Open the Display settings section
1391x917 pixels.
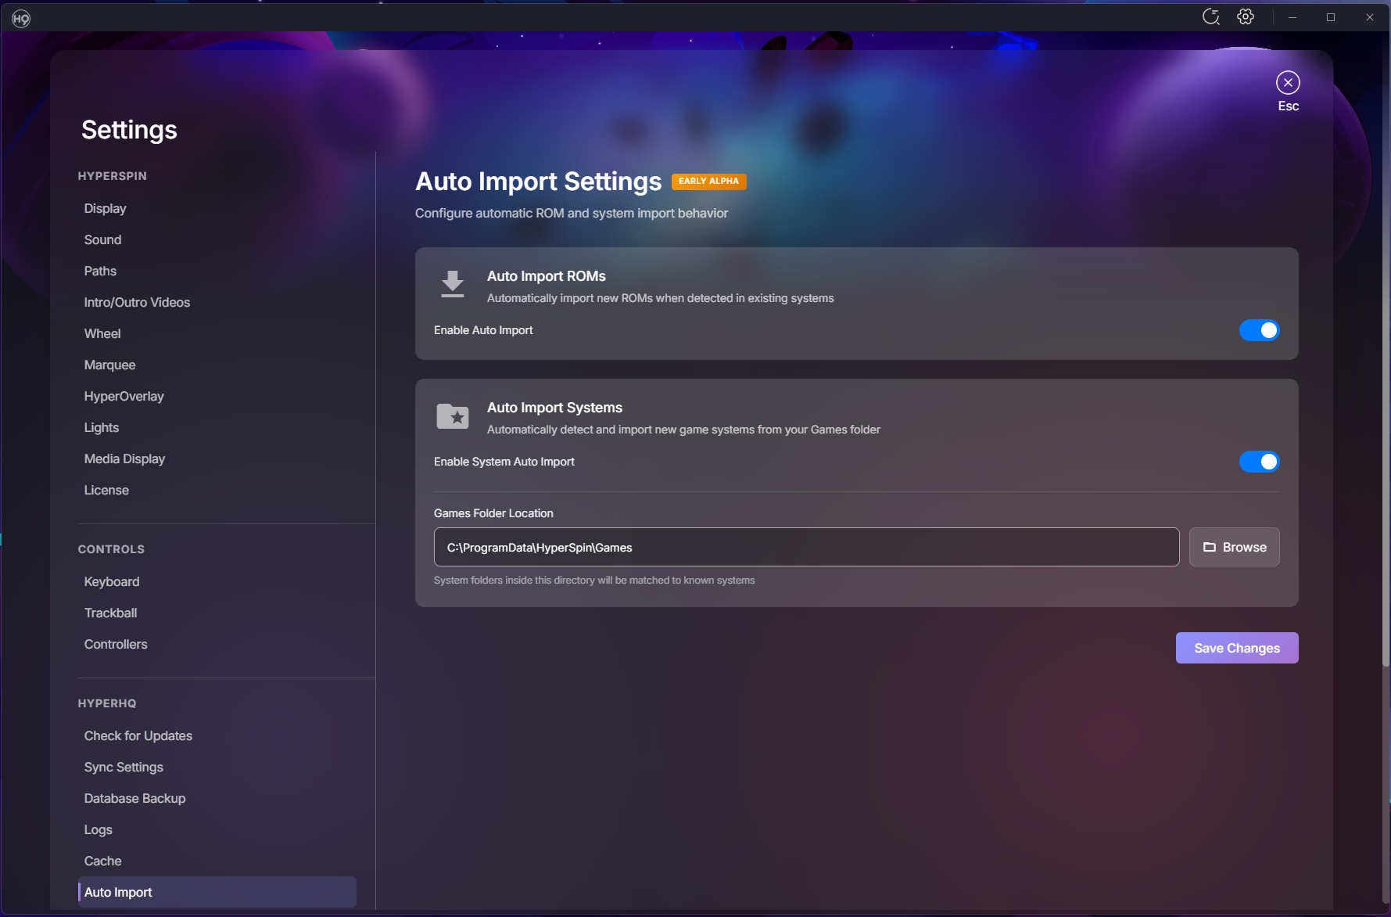pyautogui.click(x=105, y=208)
